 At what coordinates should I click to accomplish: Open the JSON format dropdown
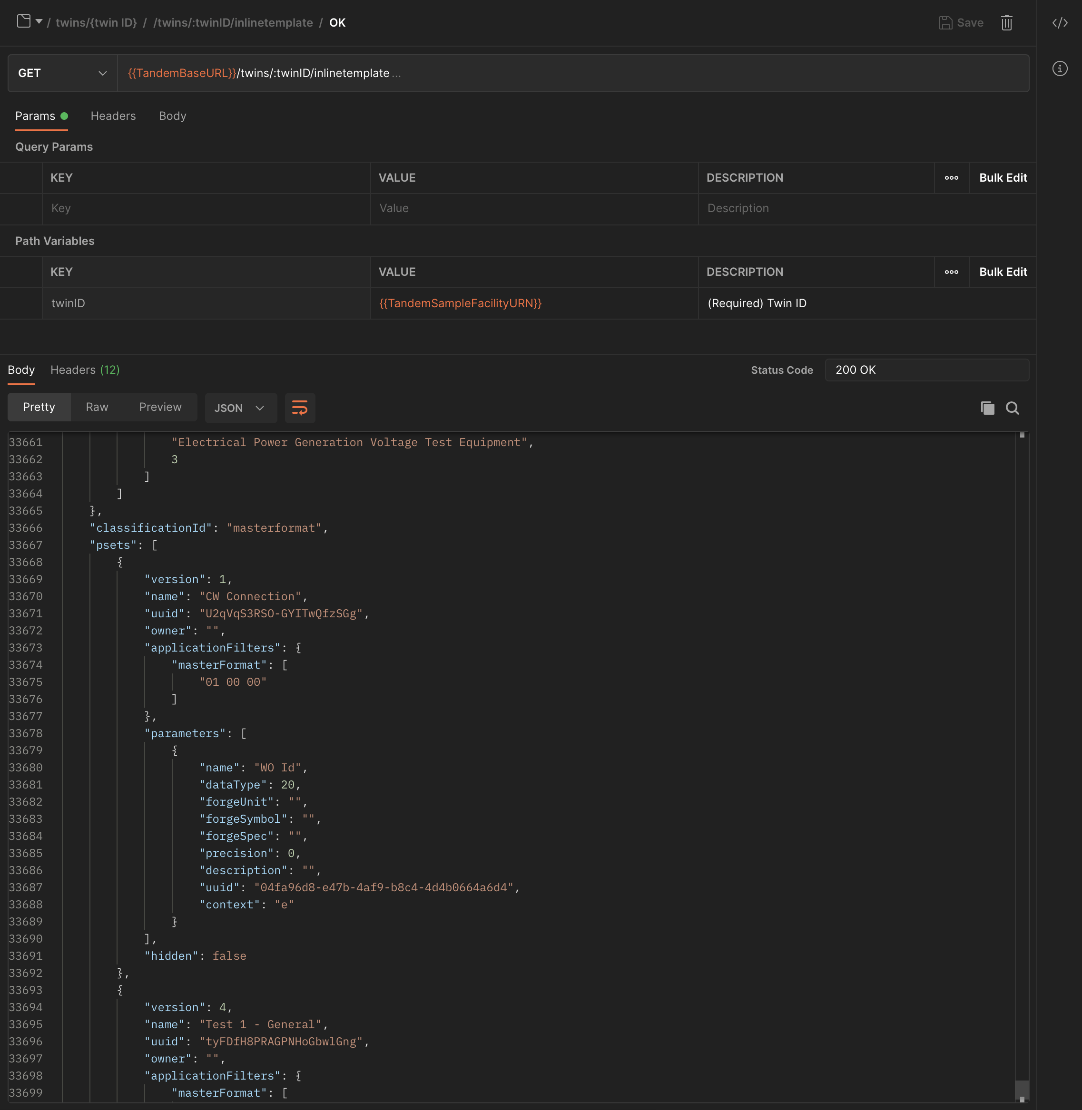click(240, 408)
